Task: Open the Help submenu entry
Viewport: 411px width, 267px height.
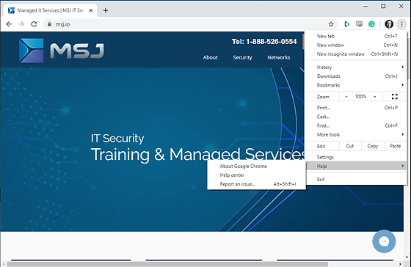Action: click(356, 166)
